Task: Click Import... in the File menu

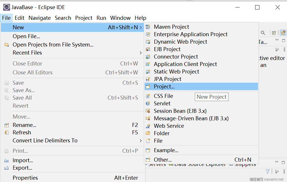Action: (23, 160)
